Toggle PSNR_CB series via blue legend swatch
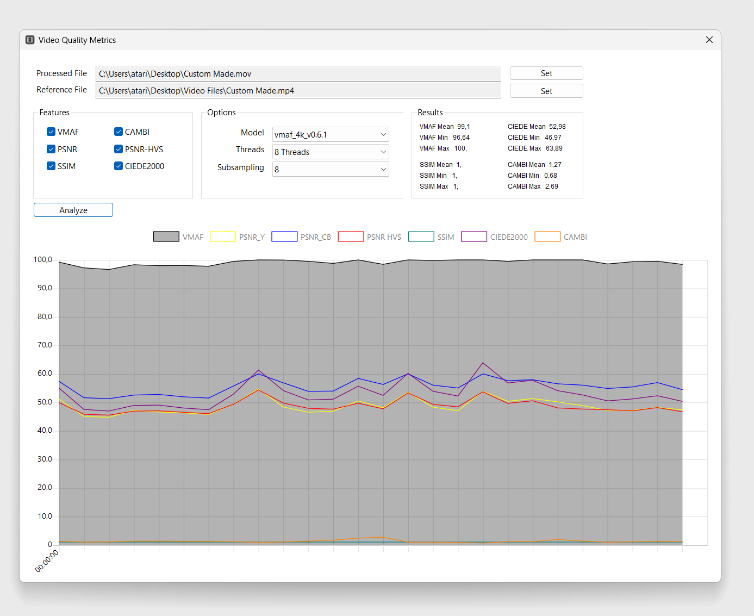The width and height of the screenshot is (754, 616). [x=284, y=237]
